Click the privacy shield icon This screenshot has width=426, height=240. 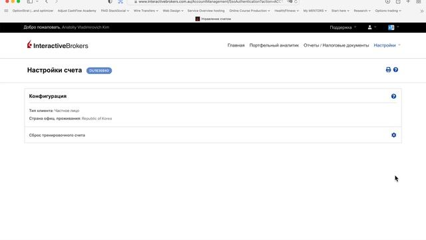tap(110, 1)
